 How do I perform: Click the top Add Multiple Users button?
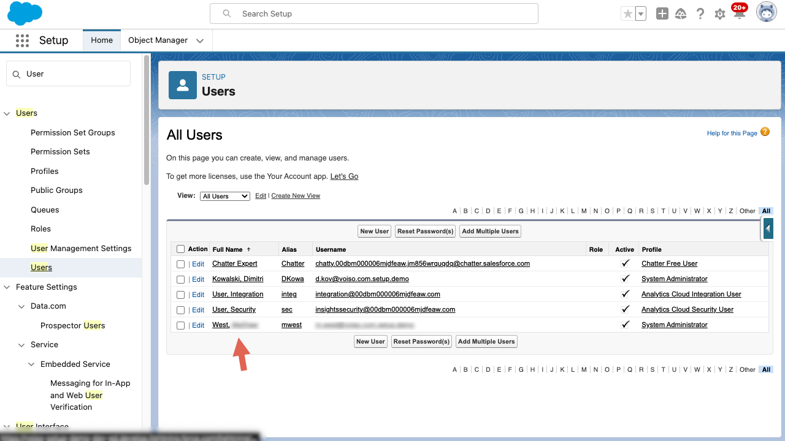pos(490,232)
